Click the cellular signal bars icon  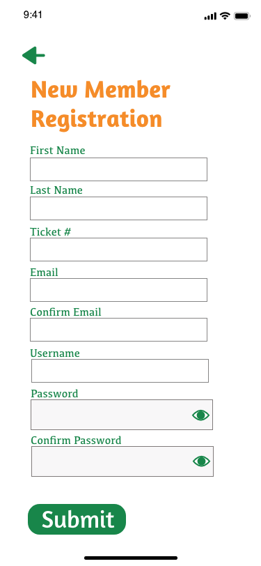(210, 16)
